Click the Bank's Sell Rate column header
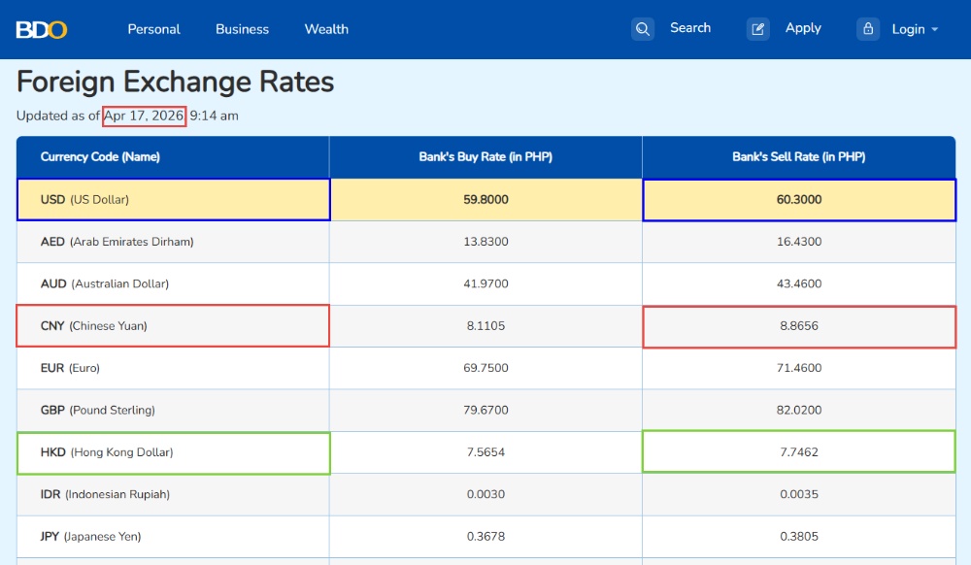971x565 pixels. pyautogui.click(x=798, y=156)
